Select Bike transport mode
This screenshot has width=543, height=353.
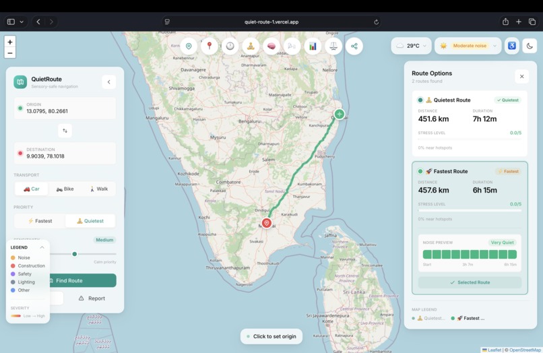coord(65,189)
